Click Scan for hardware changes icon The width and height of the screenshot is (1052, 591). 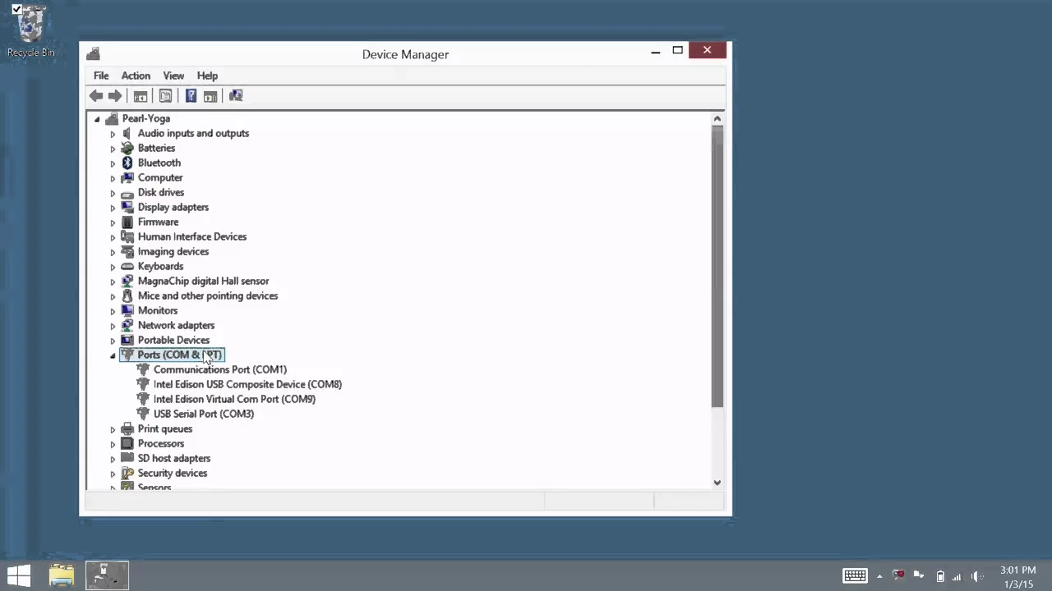point(236,96)
